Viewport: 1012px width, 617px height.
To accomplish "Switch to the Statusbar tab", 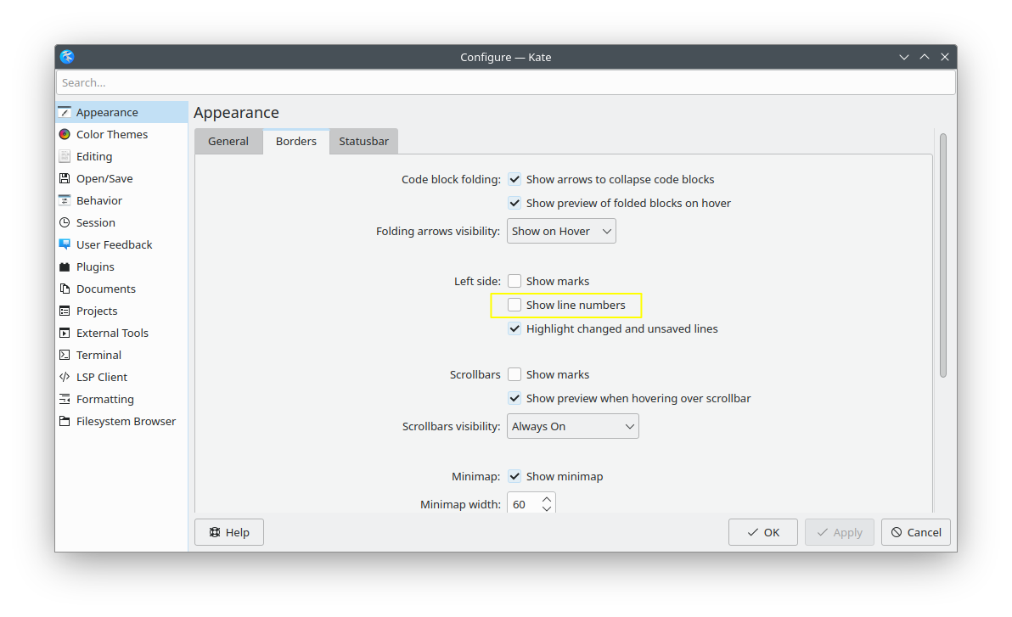I will pyautogui.click(x=363, y=141).
